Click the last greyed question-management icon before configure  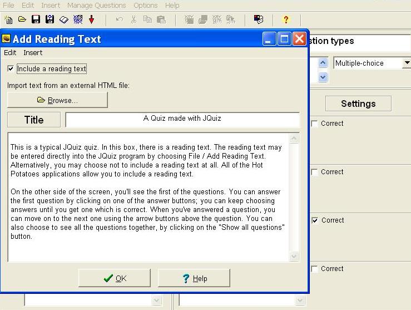pyautogui.click(x=231, y=19)
